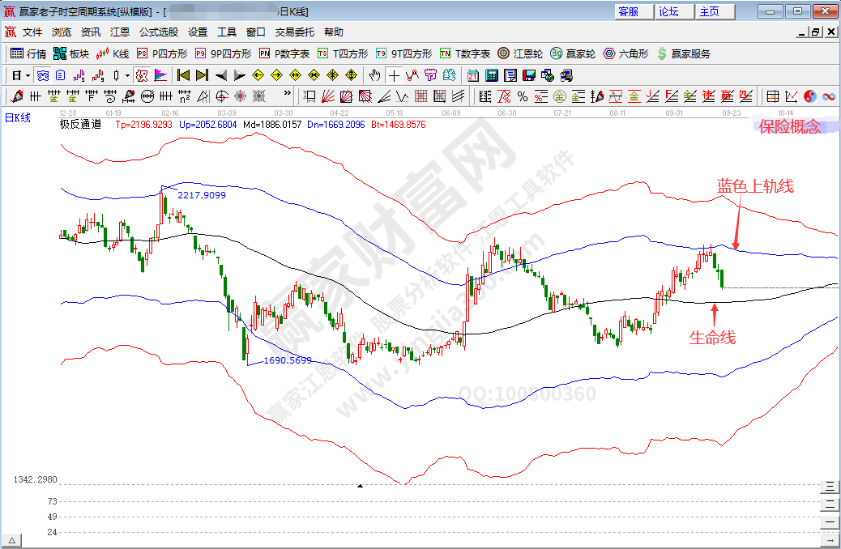841x549 pixels.
Task: Click the yin-yang Taiji icon
Action: [810, 97]
